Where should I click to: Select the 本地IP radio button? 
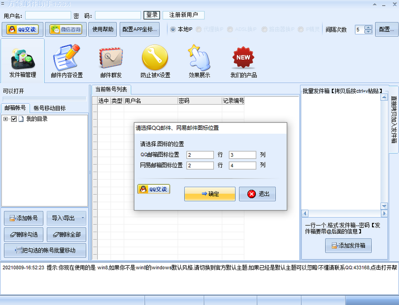click(x=173, y=29)
